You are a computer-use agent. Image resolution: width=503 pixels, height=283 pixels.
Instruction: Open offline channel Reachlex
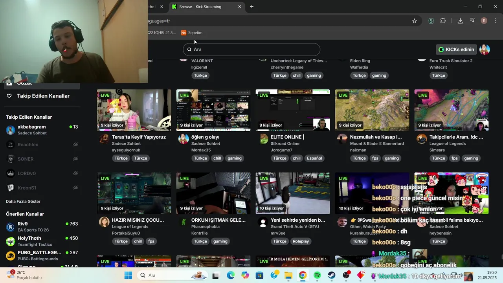tap(42, 145)
